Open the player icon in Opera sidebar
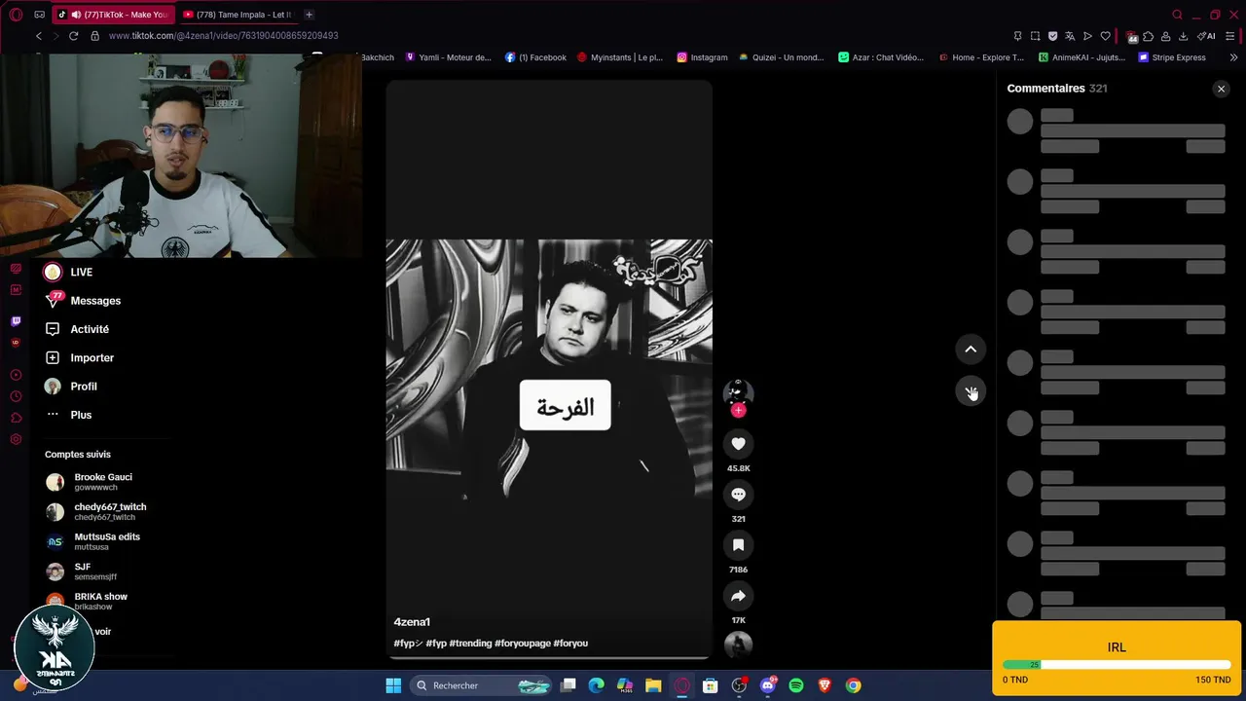 (x=16, y=375)
